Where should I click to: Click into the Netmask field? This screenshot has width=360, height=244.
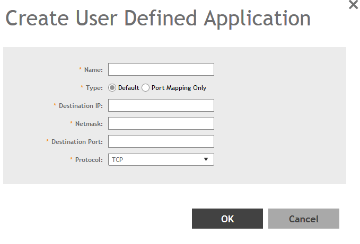coord(161,123)
